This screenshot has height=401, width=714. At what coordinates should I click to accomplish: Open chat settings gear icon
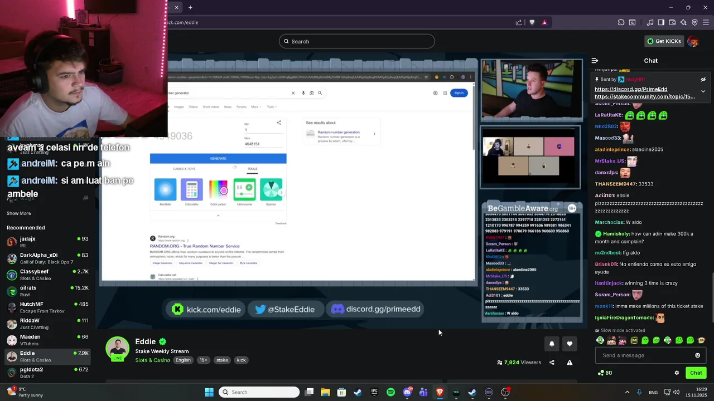(677, 373)
